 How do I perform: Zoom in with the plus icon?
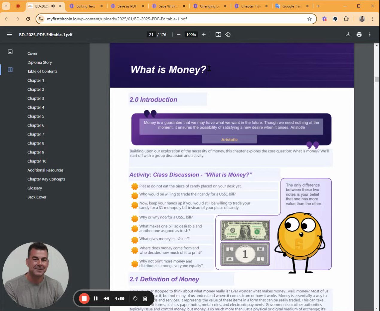(x=204, y=34)
